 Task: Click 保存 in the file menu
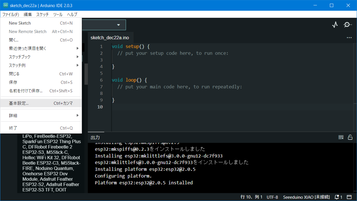pyautogui.click(x=41, y=82)
